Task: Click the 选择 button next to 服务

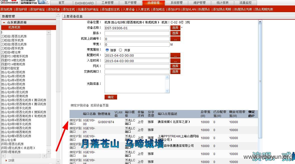Action: click(x=175, y=33)
